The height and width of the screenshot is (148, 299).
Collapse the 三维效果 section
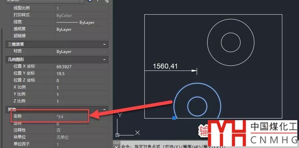tap(104, 44)
